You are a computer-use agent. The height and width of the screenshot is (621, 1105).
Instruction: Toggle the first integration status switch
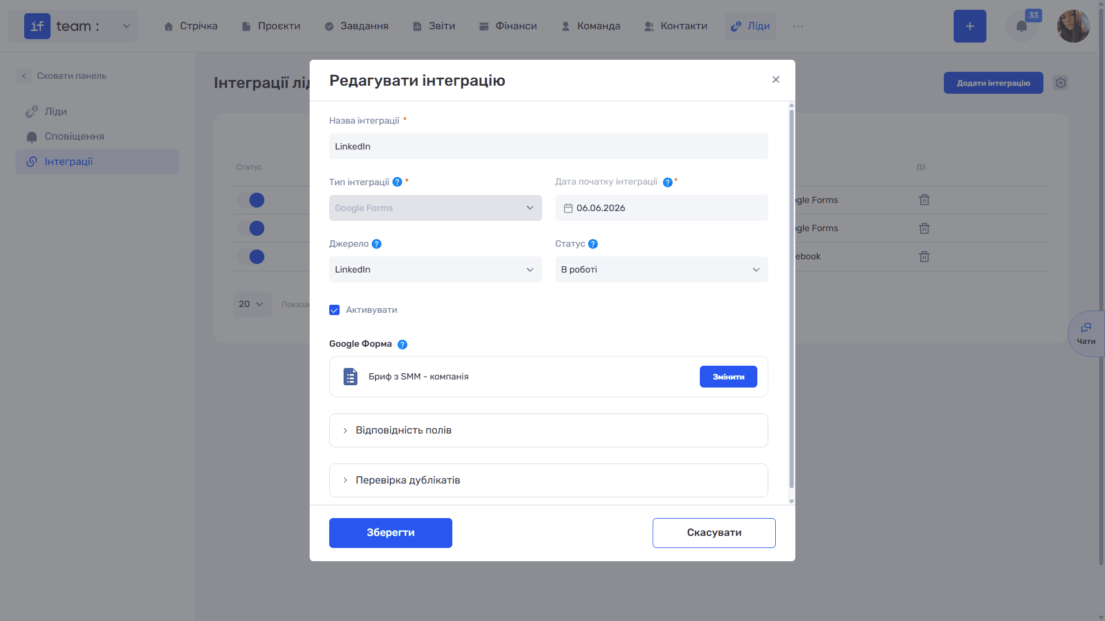(x=250, y=200)
